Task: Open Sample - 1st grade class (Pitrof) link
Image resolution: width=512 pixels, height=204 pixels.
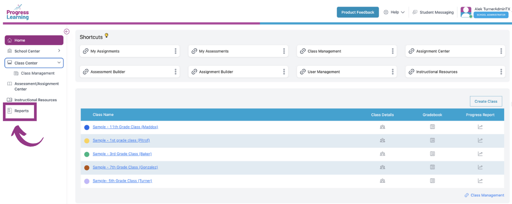Action: point(121,140)
